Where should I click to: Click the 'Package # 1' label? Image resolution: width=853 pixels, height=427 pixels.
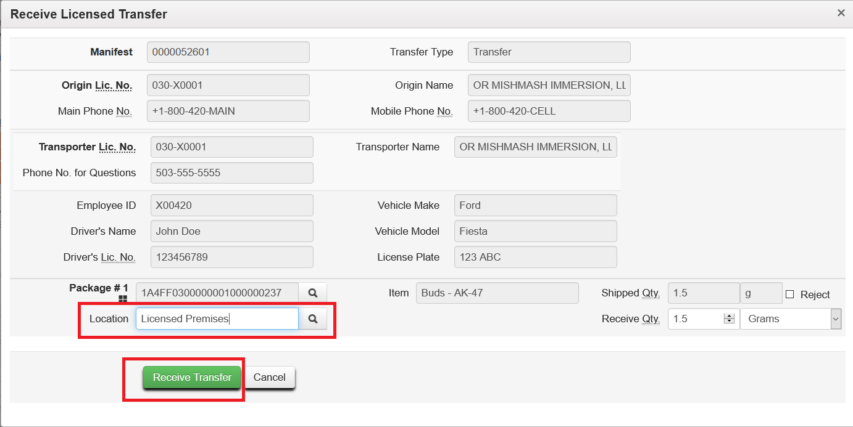(x=99, y=288)
